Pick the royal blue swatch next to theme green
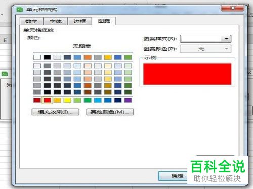Image resolution: width=253 pixels, height=189 pixels. tap(118, 57)
